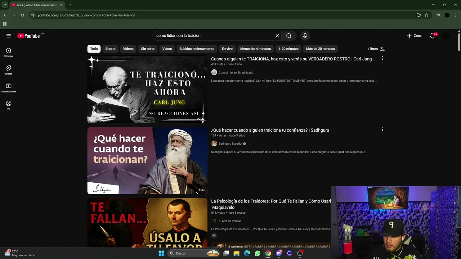Open Suscripciones in left sidebar
Screen dimensions: 461x259
pos(9,88)
